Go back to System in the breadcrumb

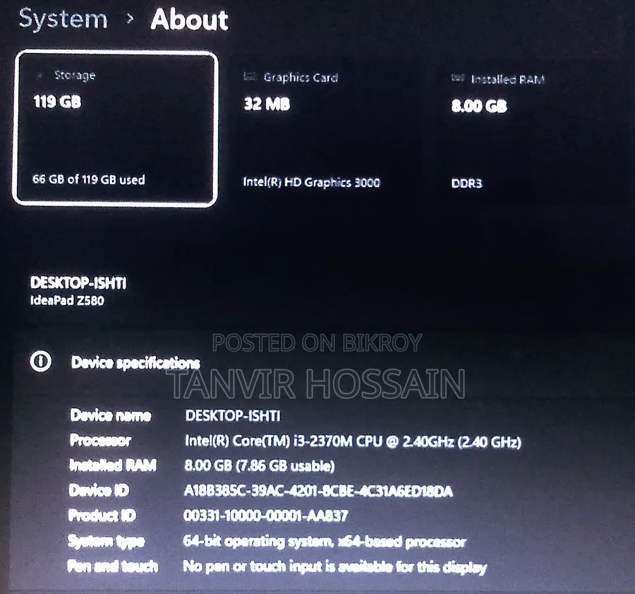point(63,19)
